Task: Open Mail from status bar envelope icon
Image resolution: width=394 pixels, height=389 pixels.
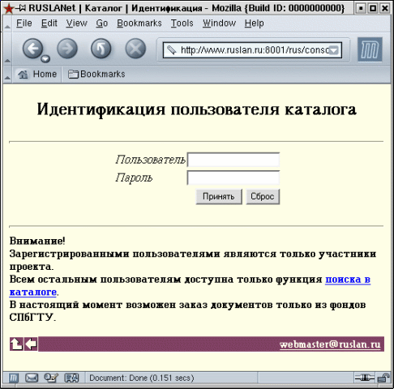Action: click(32, 378)
